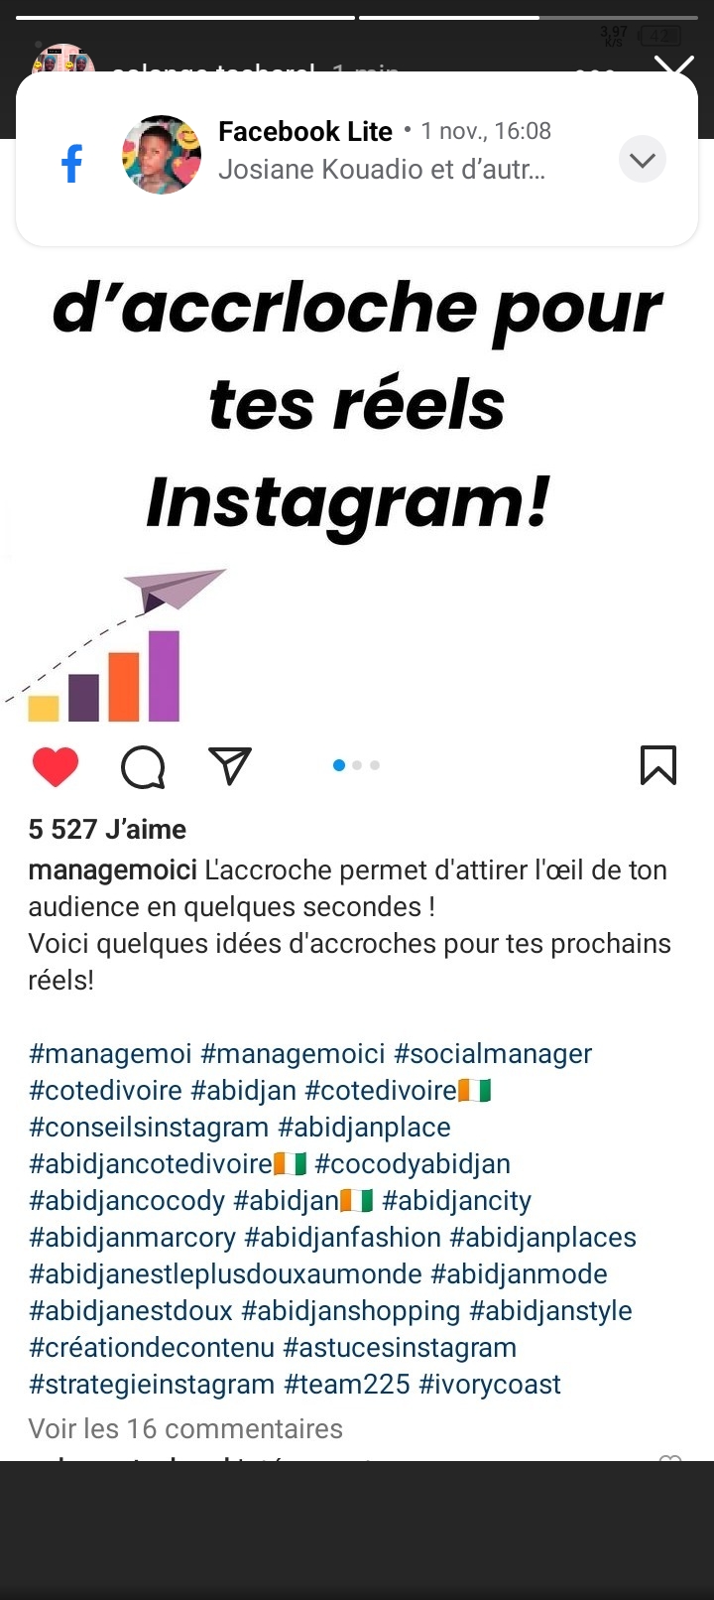
Task: Tap the Facebook logo in the notification
Action: click(x=71, y=163)
